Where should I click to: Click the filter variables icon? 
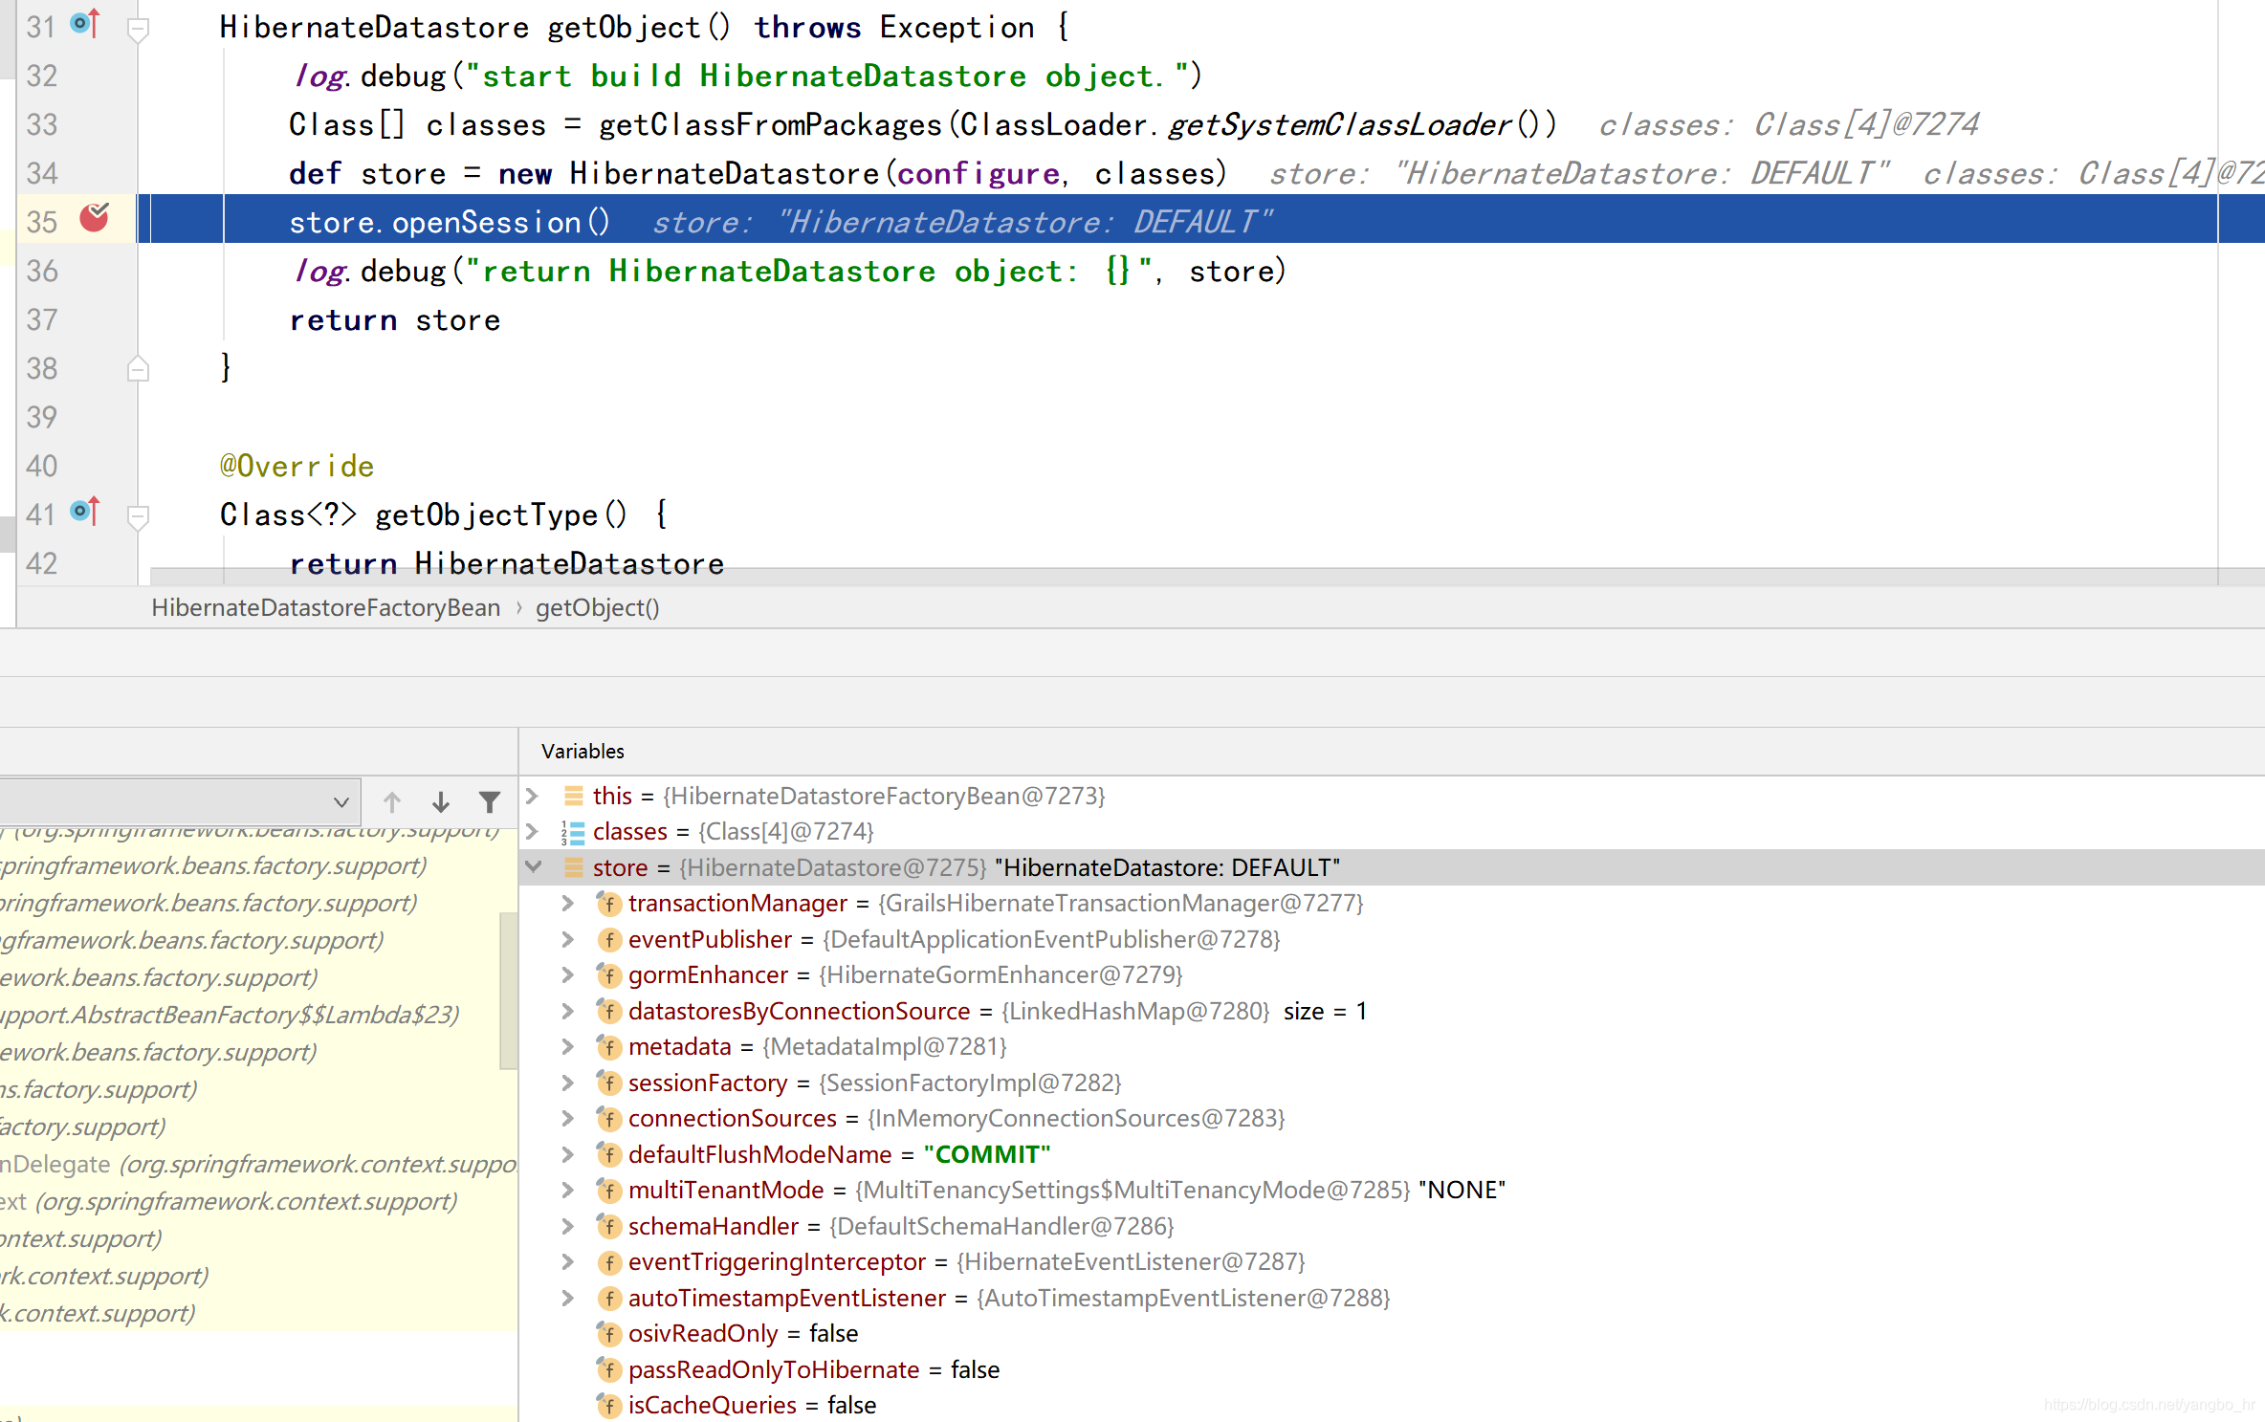(x=492, y=801)
